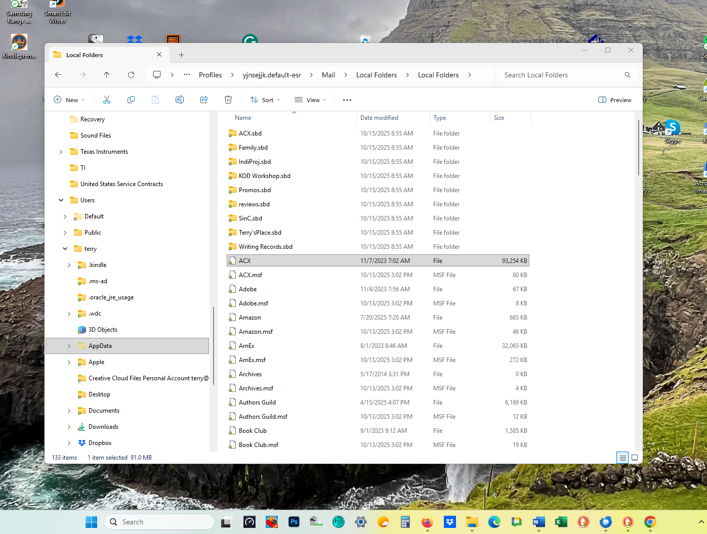Refresh the current folder view
Image resolution: width=707 pixels, height=534 pixels.
click(x=131, y=75)
